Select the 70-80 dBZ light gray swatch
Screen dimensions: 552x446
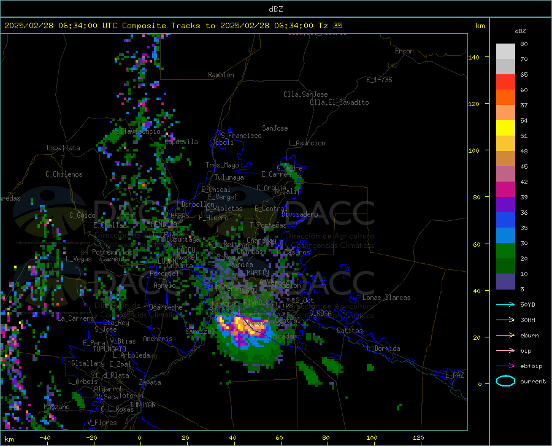(x=505, y=52)
